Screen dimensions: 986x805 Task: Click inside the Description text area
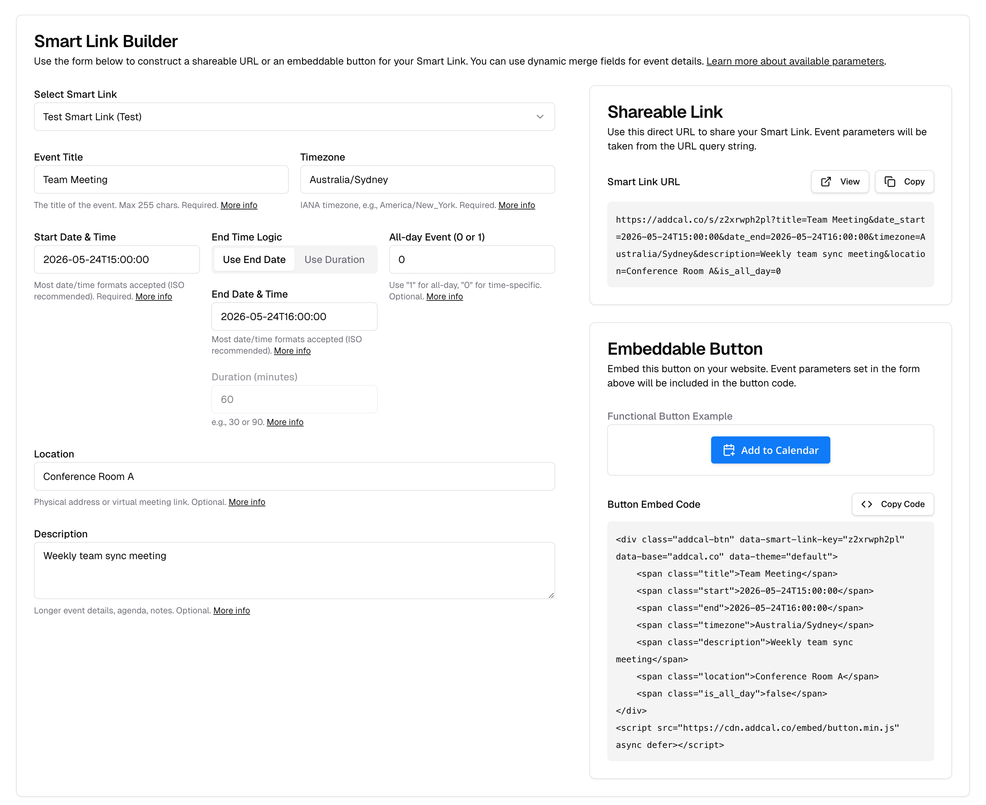[294, 570]
